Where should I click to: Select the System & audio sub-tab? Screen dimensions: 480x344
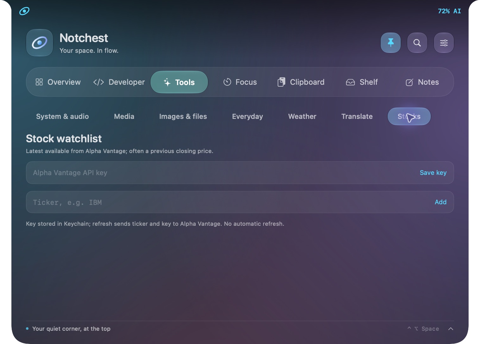tap(62, 116)
